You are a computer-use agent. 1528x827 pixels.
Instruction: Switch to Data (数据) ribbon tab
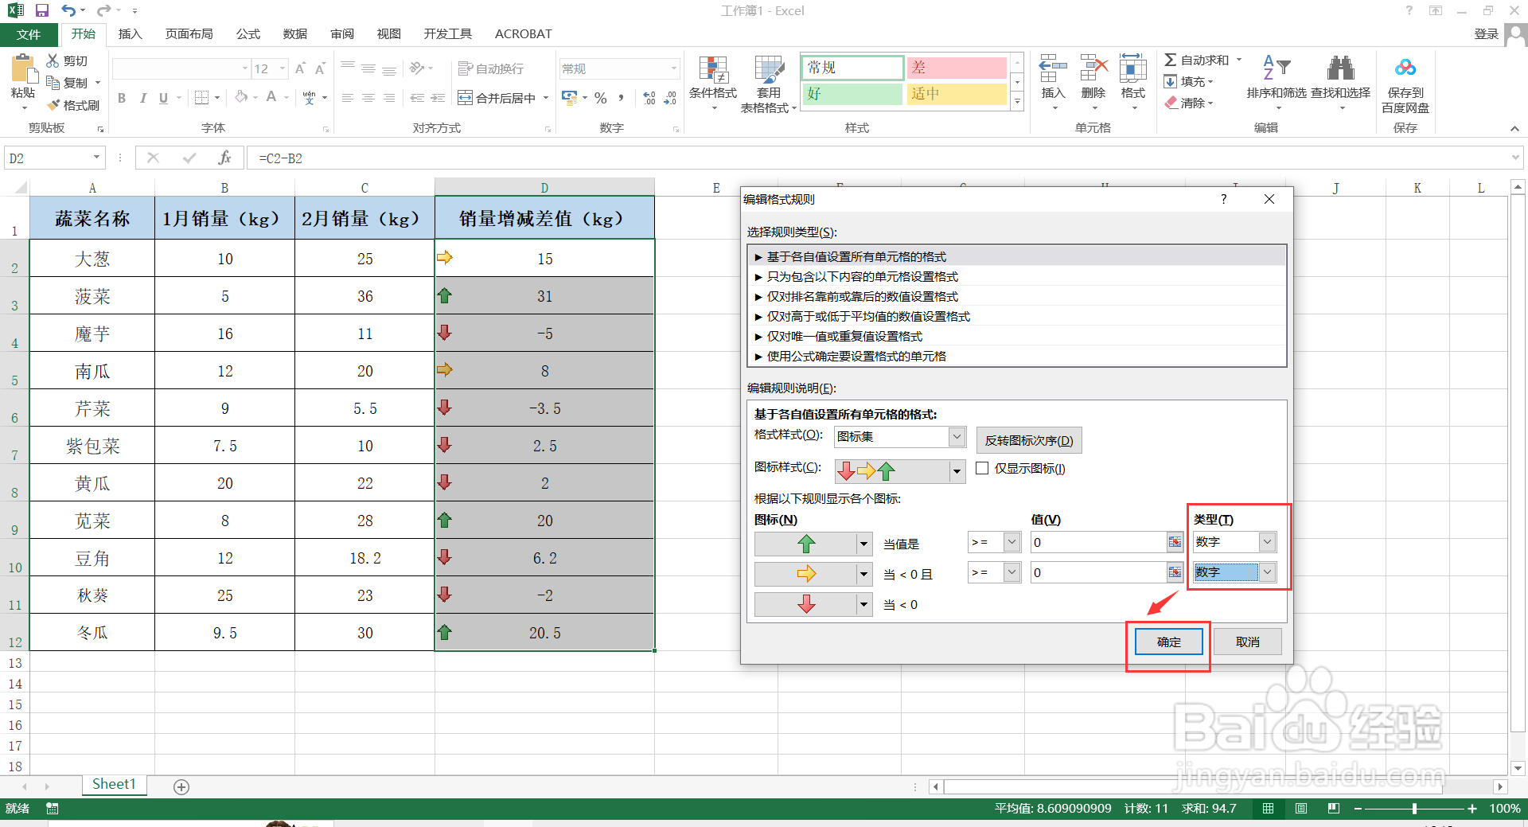pos(294,34)
